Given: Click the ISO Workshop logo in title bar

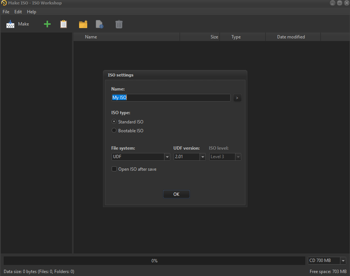Looking at the screenshot, I should [x=4, y=3].
